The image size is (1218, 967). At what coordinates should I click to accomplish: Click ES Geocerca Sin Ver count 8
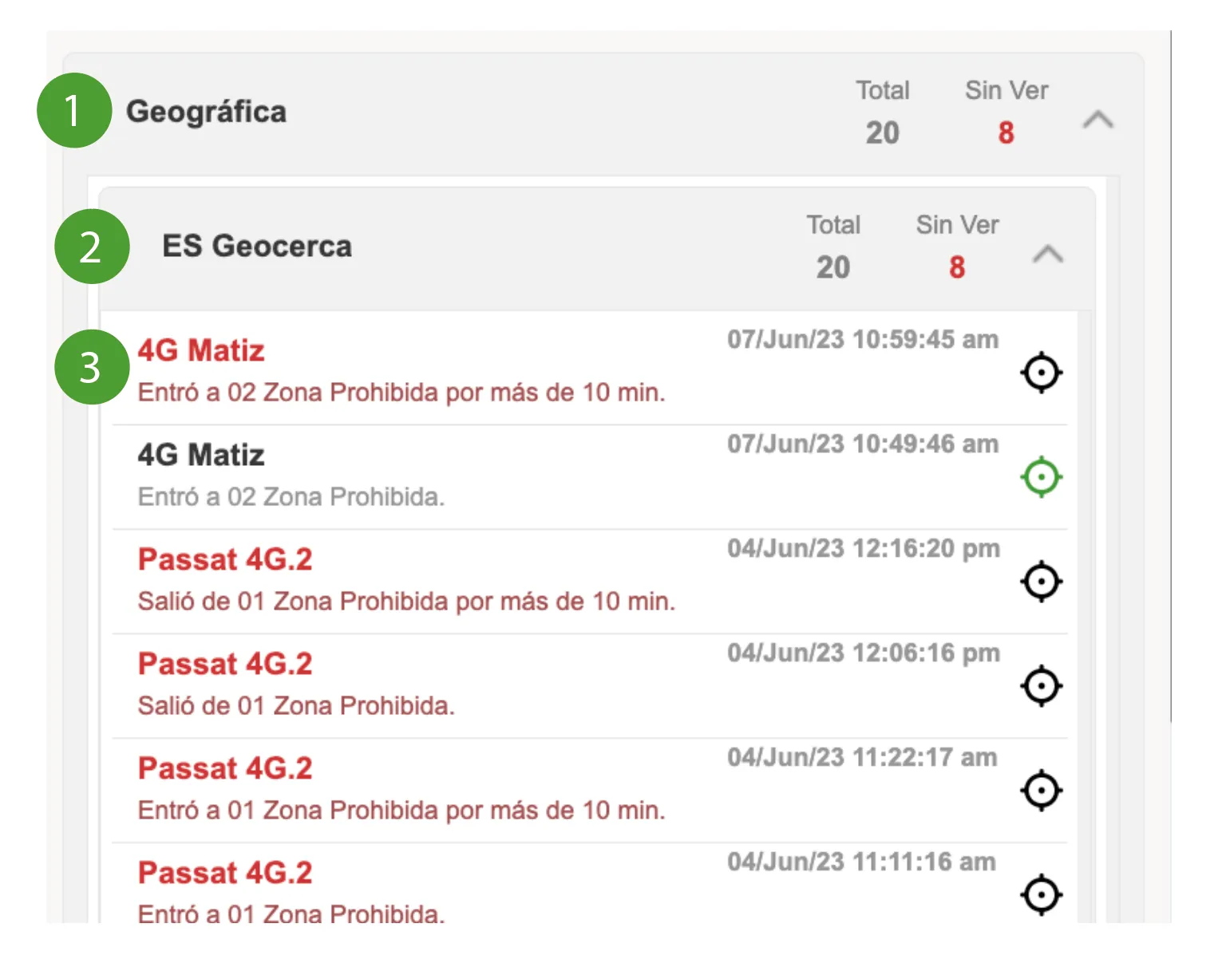point(957,267)
